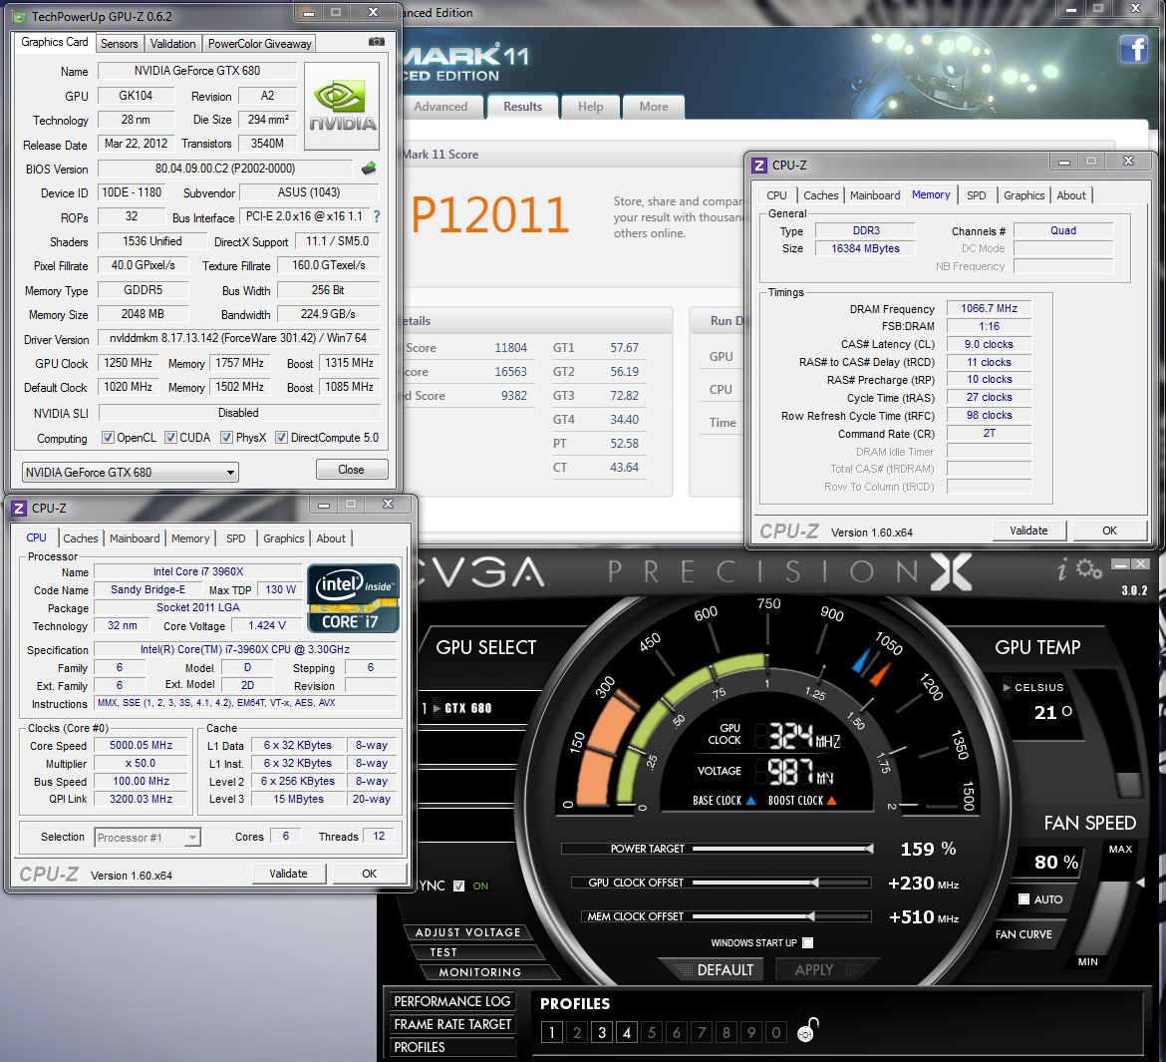Select profile slot 3 in Precision X
The height and width of the screenshot is (1062, 1166).
coord(602,1032)
